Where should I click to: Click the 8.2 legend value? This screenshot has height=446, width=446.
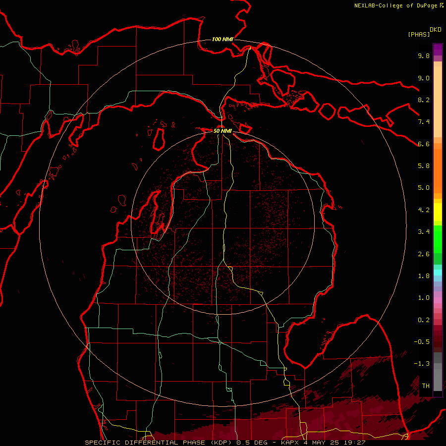point(424,100)
